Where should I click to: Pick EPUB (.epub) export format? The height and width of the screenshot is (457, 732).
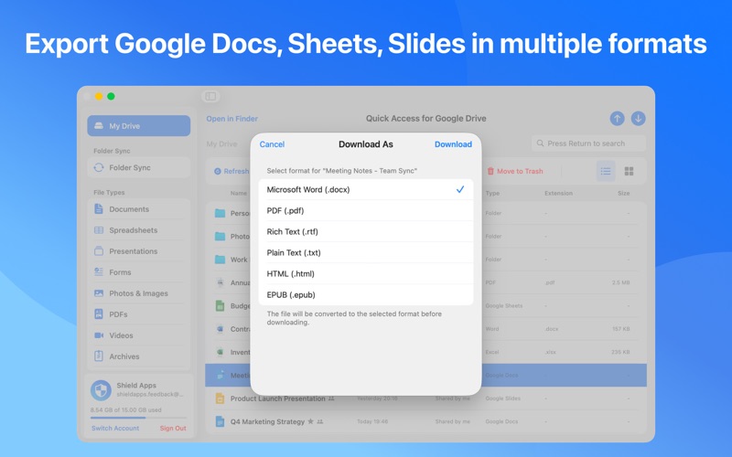(x=365, y=294)
